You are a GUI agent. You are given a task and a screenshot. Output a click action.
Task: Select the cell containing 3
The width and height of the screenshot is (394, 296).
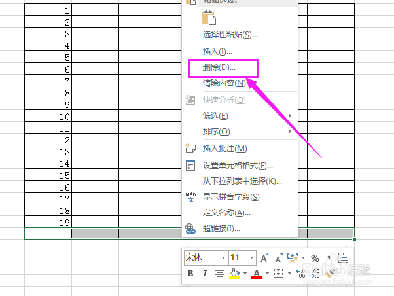pyautogui.click(x=48, y=33)
